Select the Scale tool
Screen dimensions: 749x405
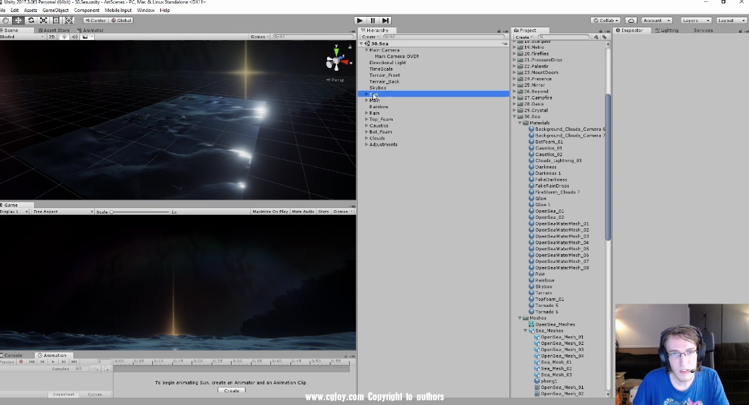[x=43, y=21]
